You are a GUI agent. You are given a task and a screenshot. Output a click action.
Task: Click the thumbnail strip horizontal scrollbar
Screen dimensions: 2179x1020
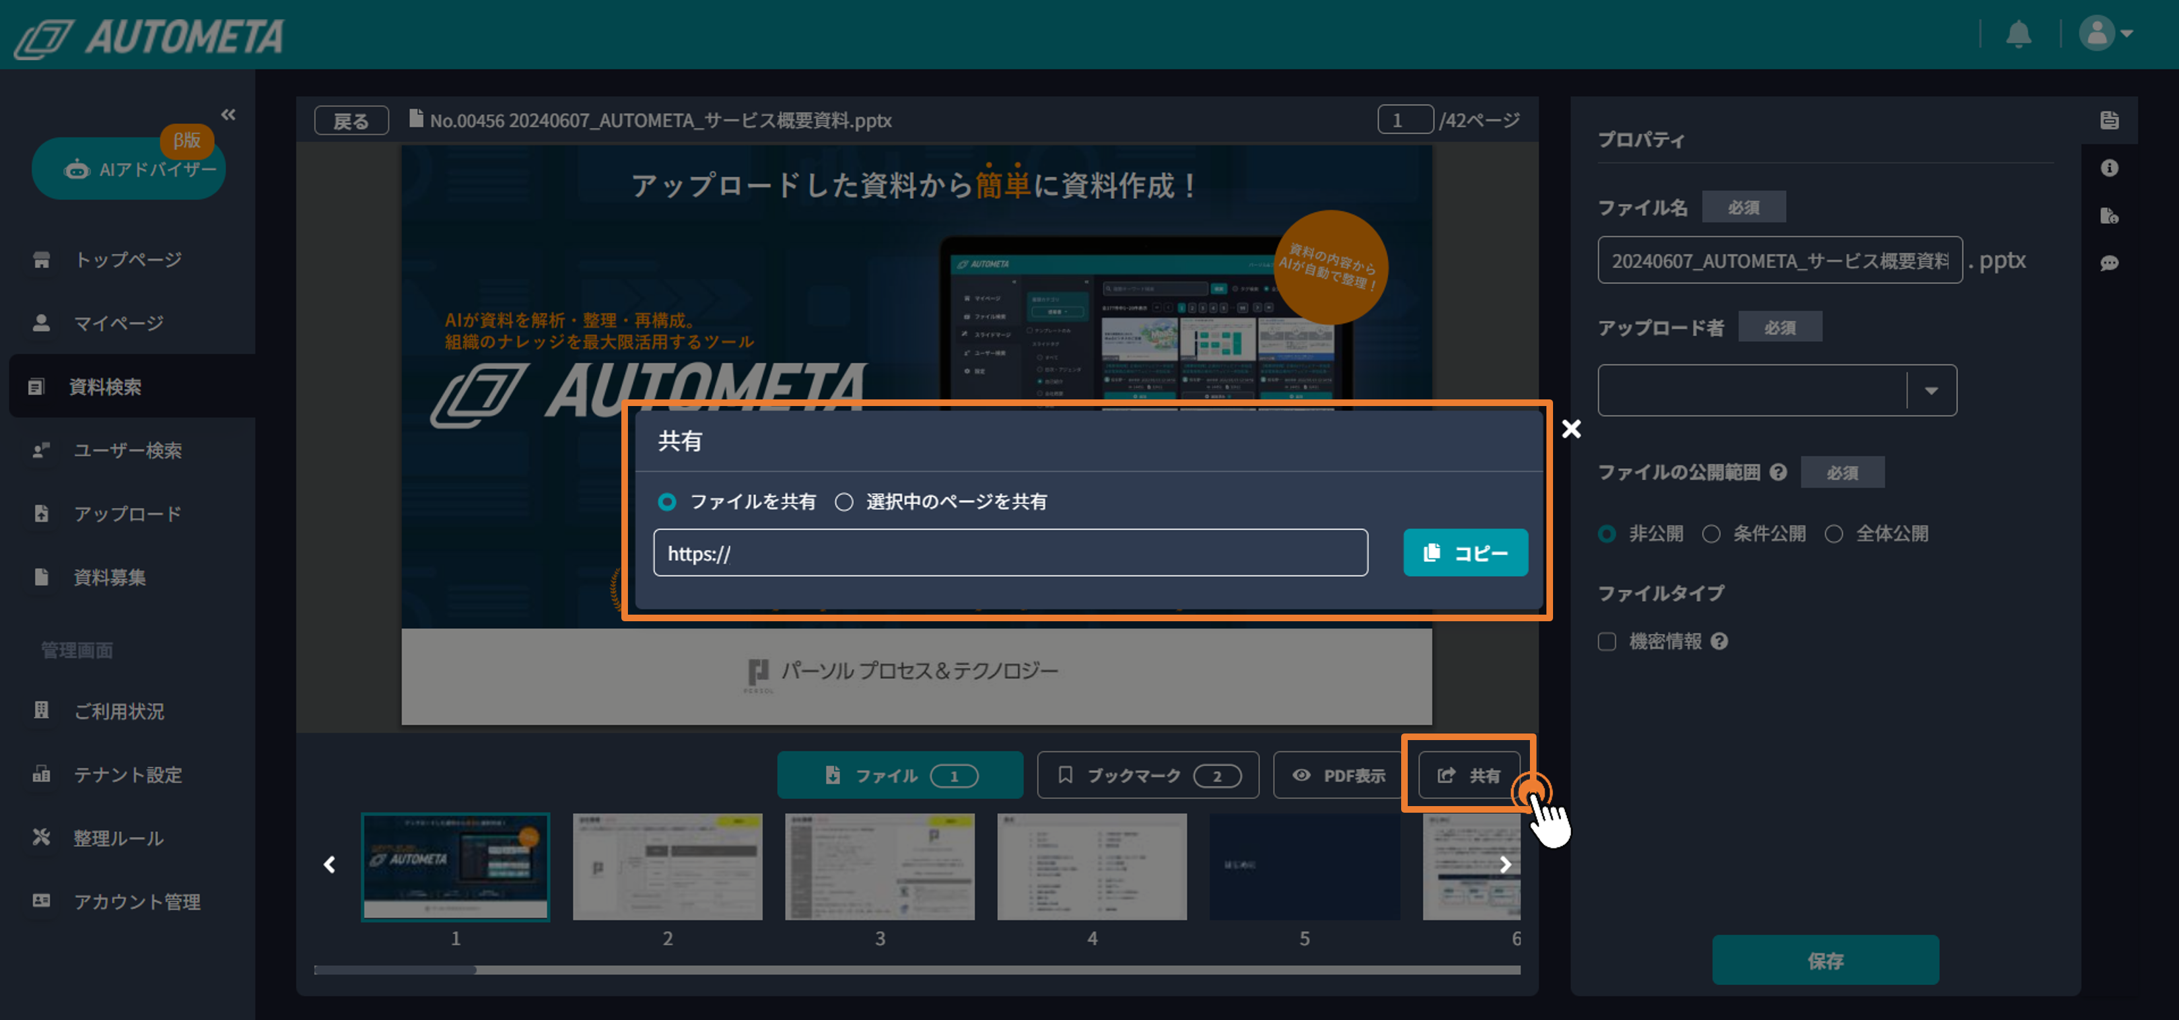[917, 969]
